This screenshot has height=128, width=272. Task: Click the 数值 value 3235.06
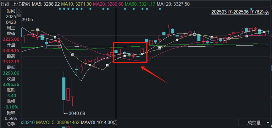(x=11, y=39)
